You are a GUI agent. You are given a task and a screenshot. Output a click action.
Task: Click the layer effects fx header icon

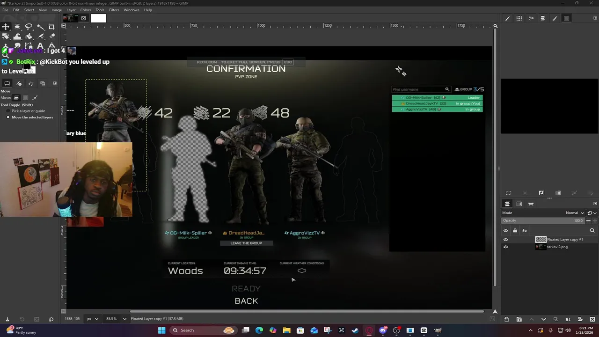click(525, 231)
